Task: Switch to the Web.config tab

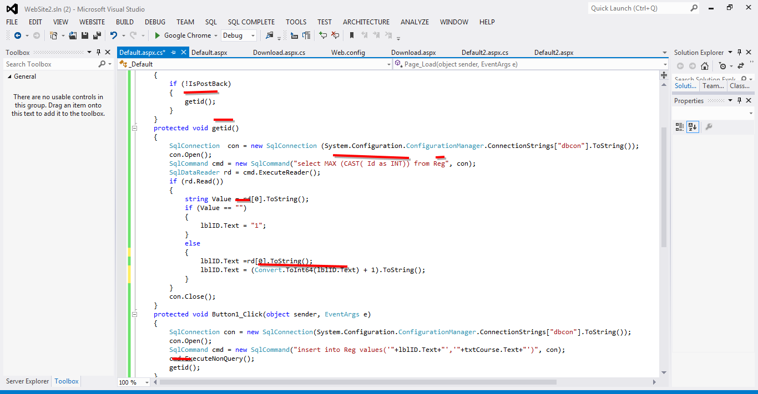Action: pos(347,52)
